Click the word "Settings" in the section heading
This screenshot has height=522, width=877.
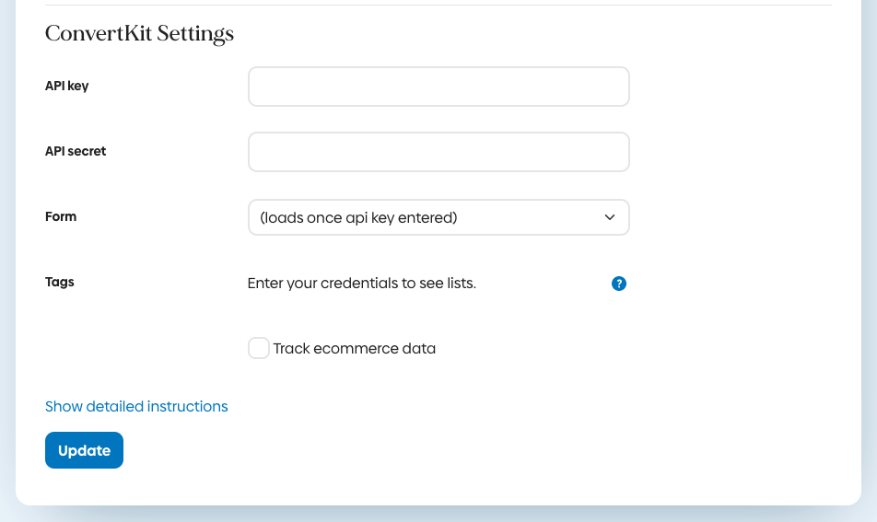point(195,34)
